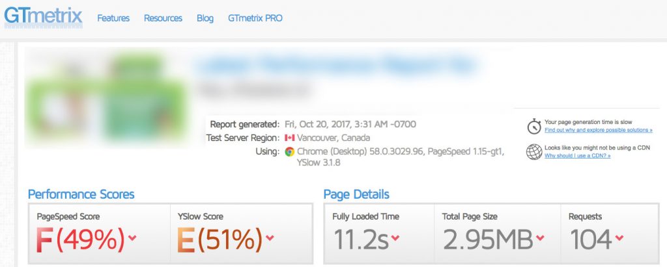Click the Page Details heading
The width and height of the screenshot is (667, 267).
[356, 194]
